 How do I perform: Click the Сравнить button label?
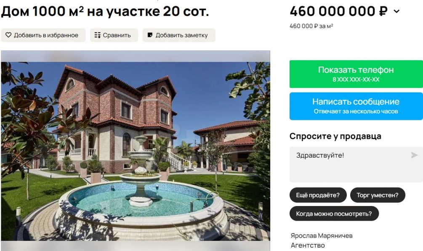(x=117, y=35)
